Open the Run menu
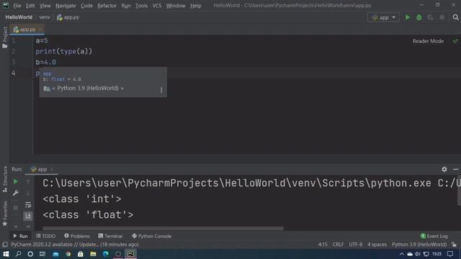 coord(126,6)
